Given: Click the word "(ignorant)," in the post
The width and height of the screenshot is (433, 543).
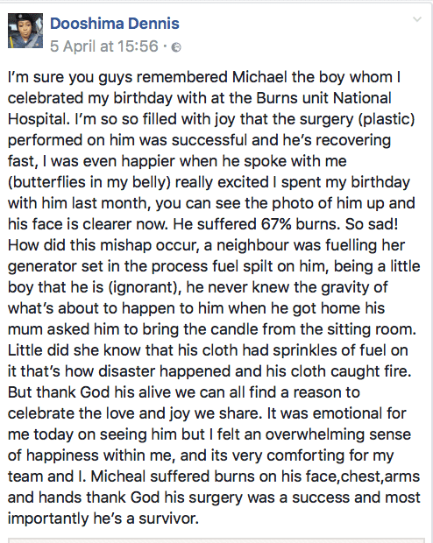Looking at the screenshot, I should click(x=146, y=287).
